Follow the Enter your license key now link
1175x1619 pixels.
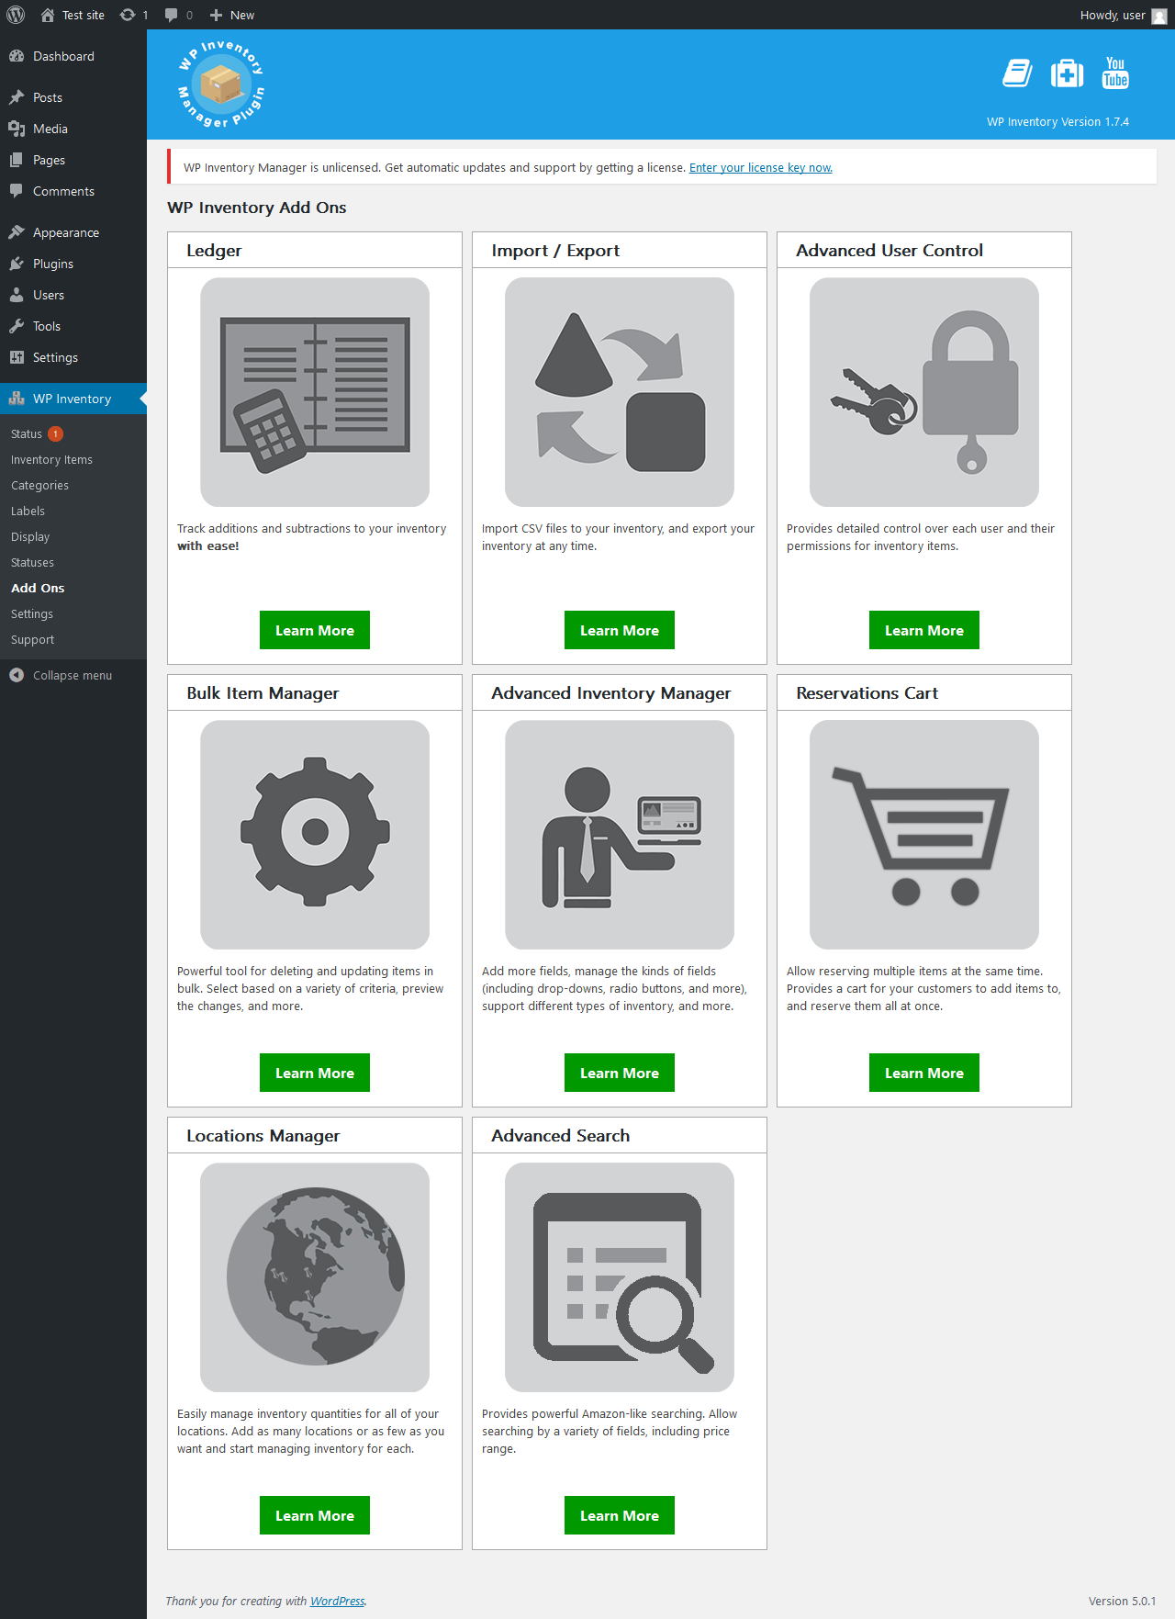(761, 168)
